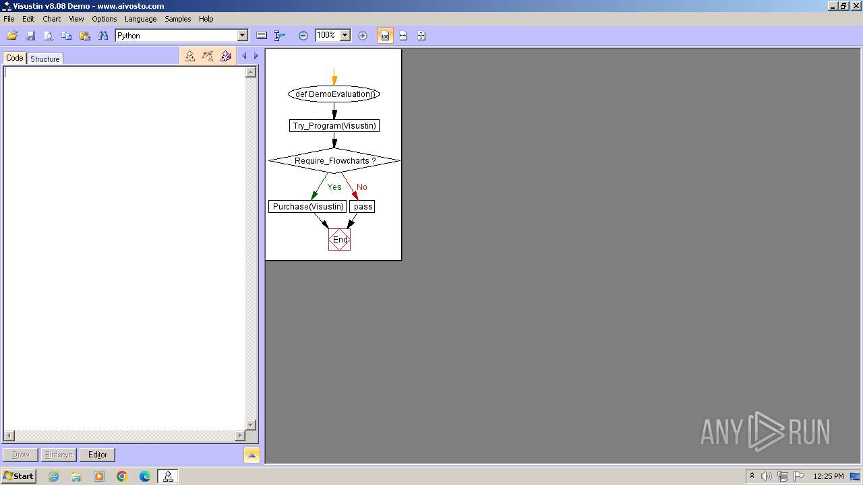Select the Try_Program(Visustin) box
This screenshot has height=485, width=863.
334,126
